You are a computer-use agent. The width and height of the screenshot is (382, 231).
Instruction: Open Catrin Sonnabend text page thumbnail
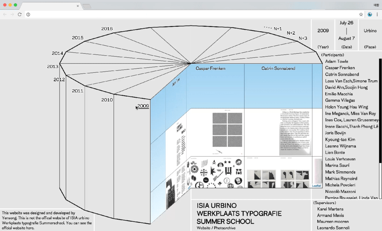(x=295, y=133)
